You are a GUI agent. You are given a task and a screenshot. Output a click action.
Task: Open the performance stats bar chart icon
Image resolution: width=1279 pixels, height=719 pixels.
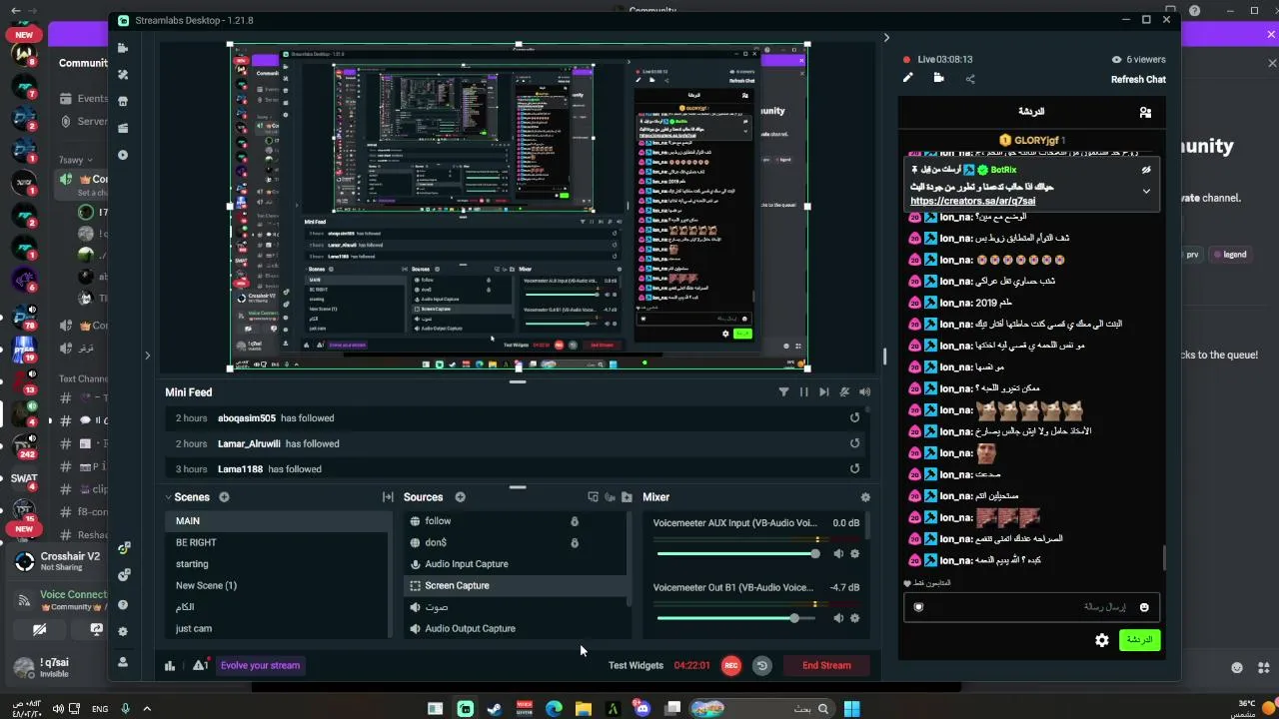(x=170, y=666)
